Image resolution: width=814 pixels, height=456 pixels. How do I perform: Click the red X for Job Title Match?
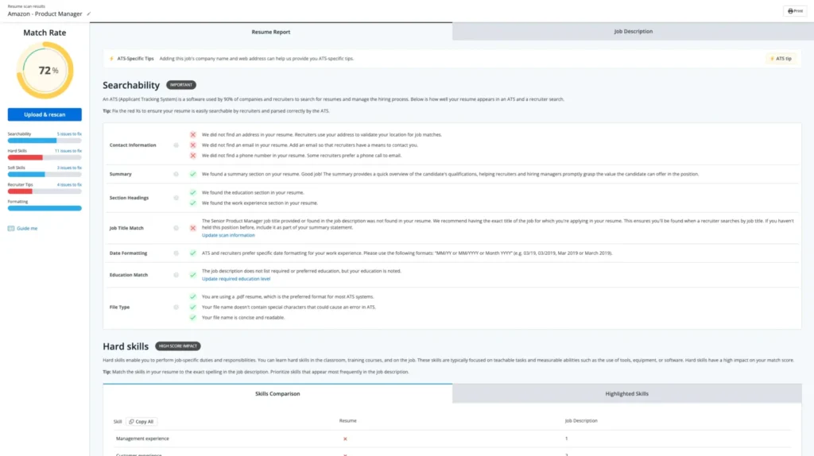pos(192,228)
